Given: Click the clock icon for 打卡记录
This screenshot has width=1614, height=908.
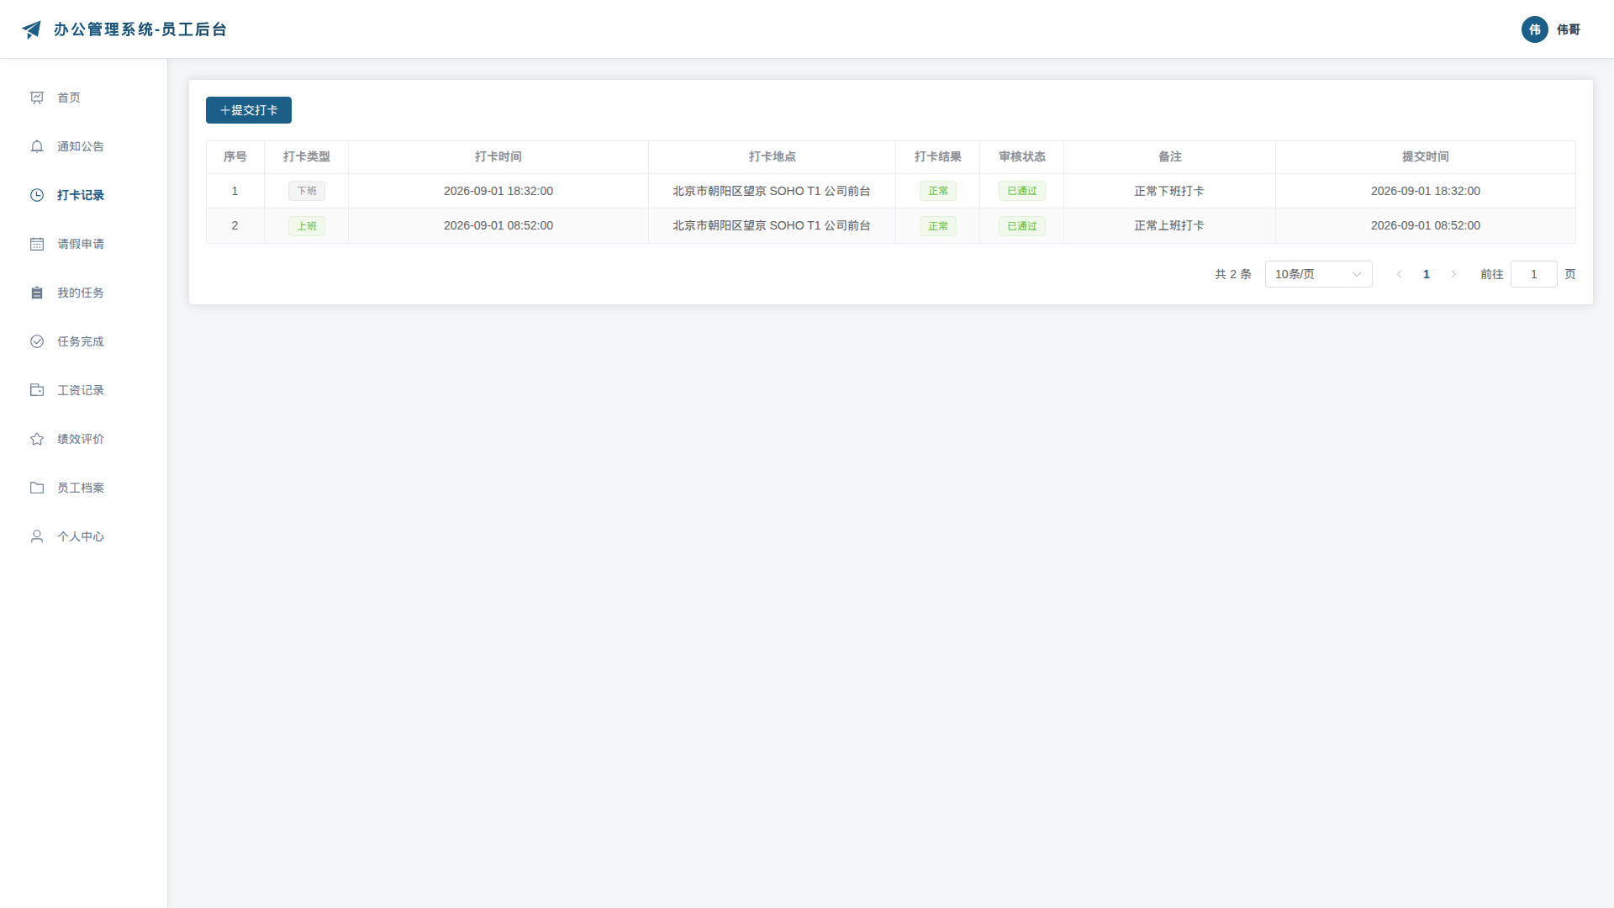Looking at the screenshot, I should [x=37, y=195].
